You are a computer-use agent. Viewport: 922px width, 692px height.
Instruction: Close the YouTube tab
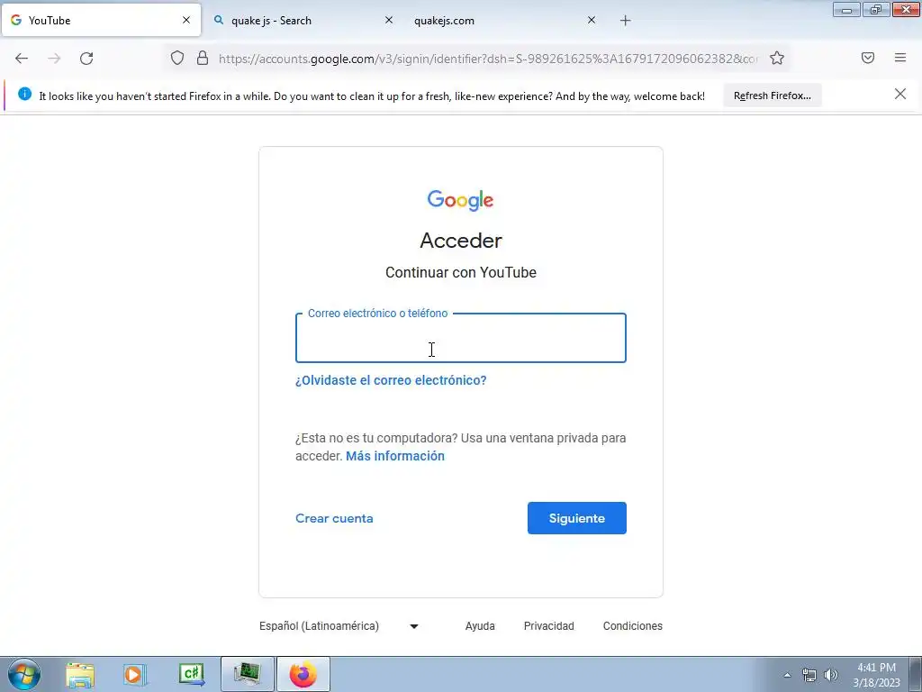tap(186, 20)
